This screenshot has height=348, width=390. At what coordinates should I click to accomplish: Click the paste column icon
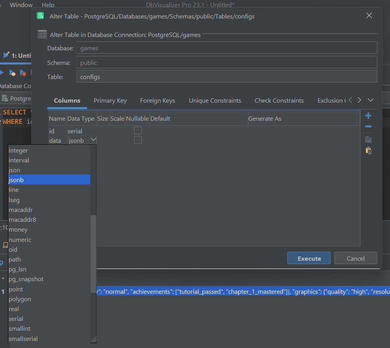[368, 150]
